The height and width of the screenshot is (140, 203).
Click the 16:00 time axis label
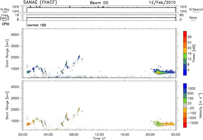[x=125, y=135]
